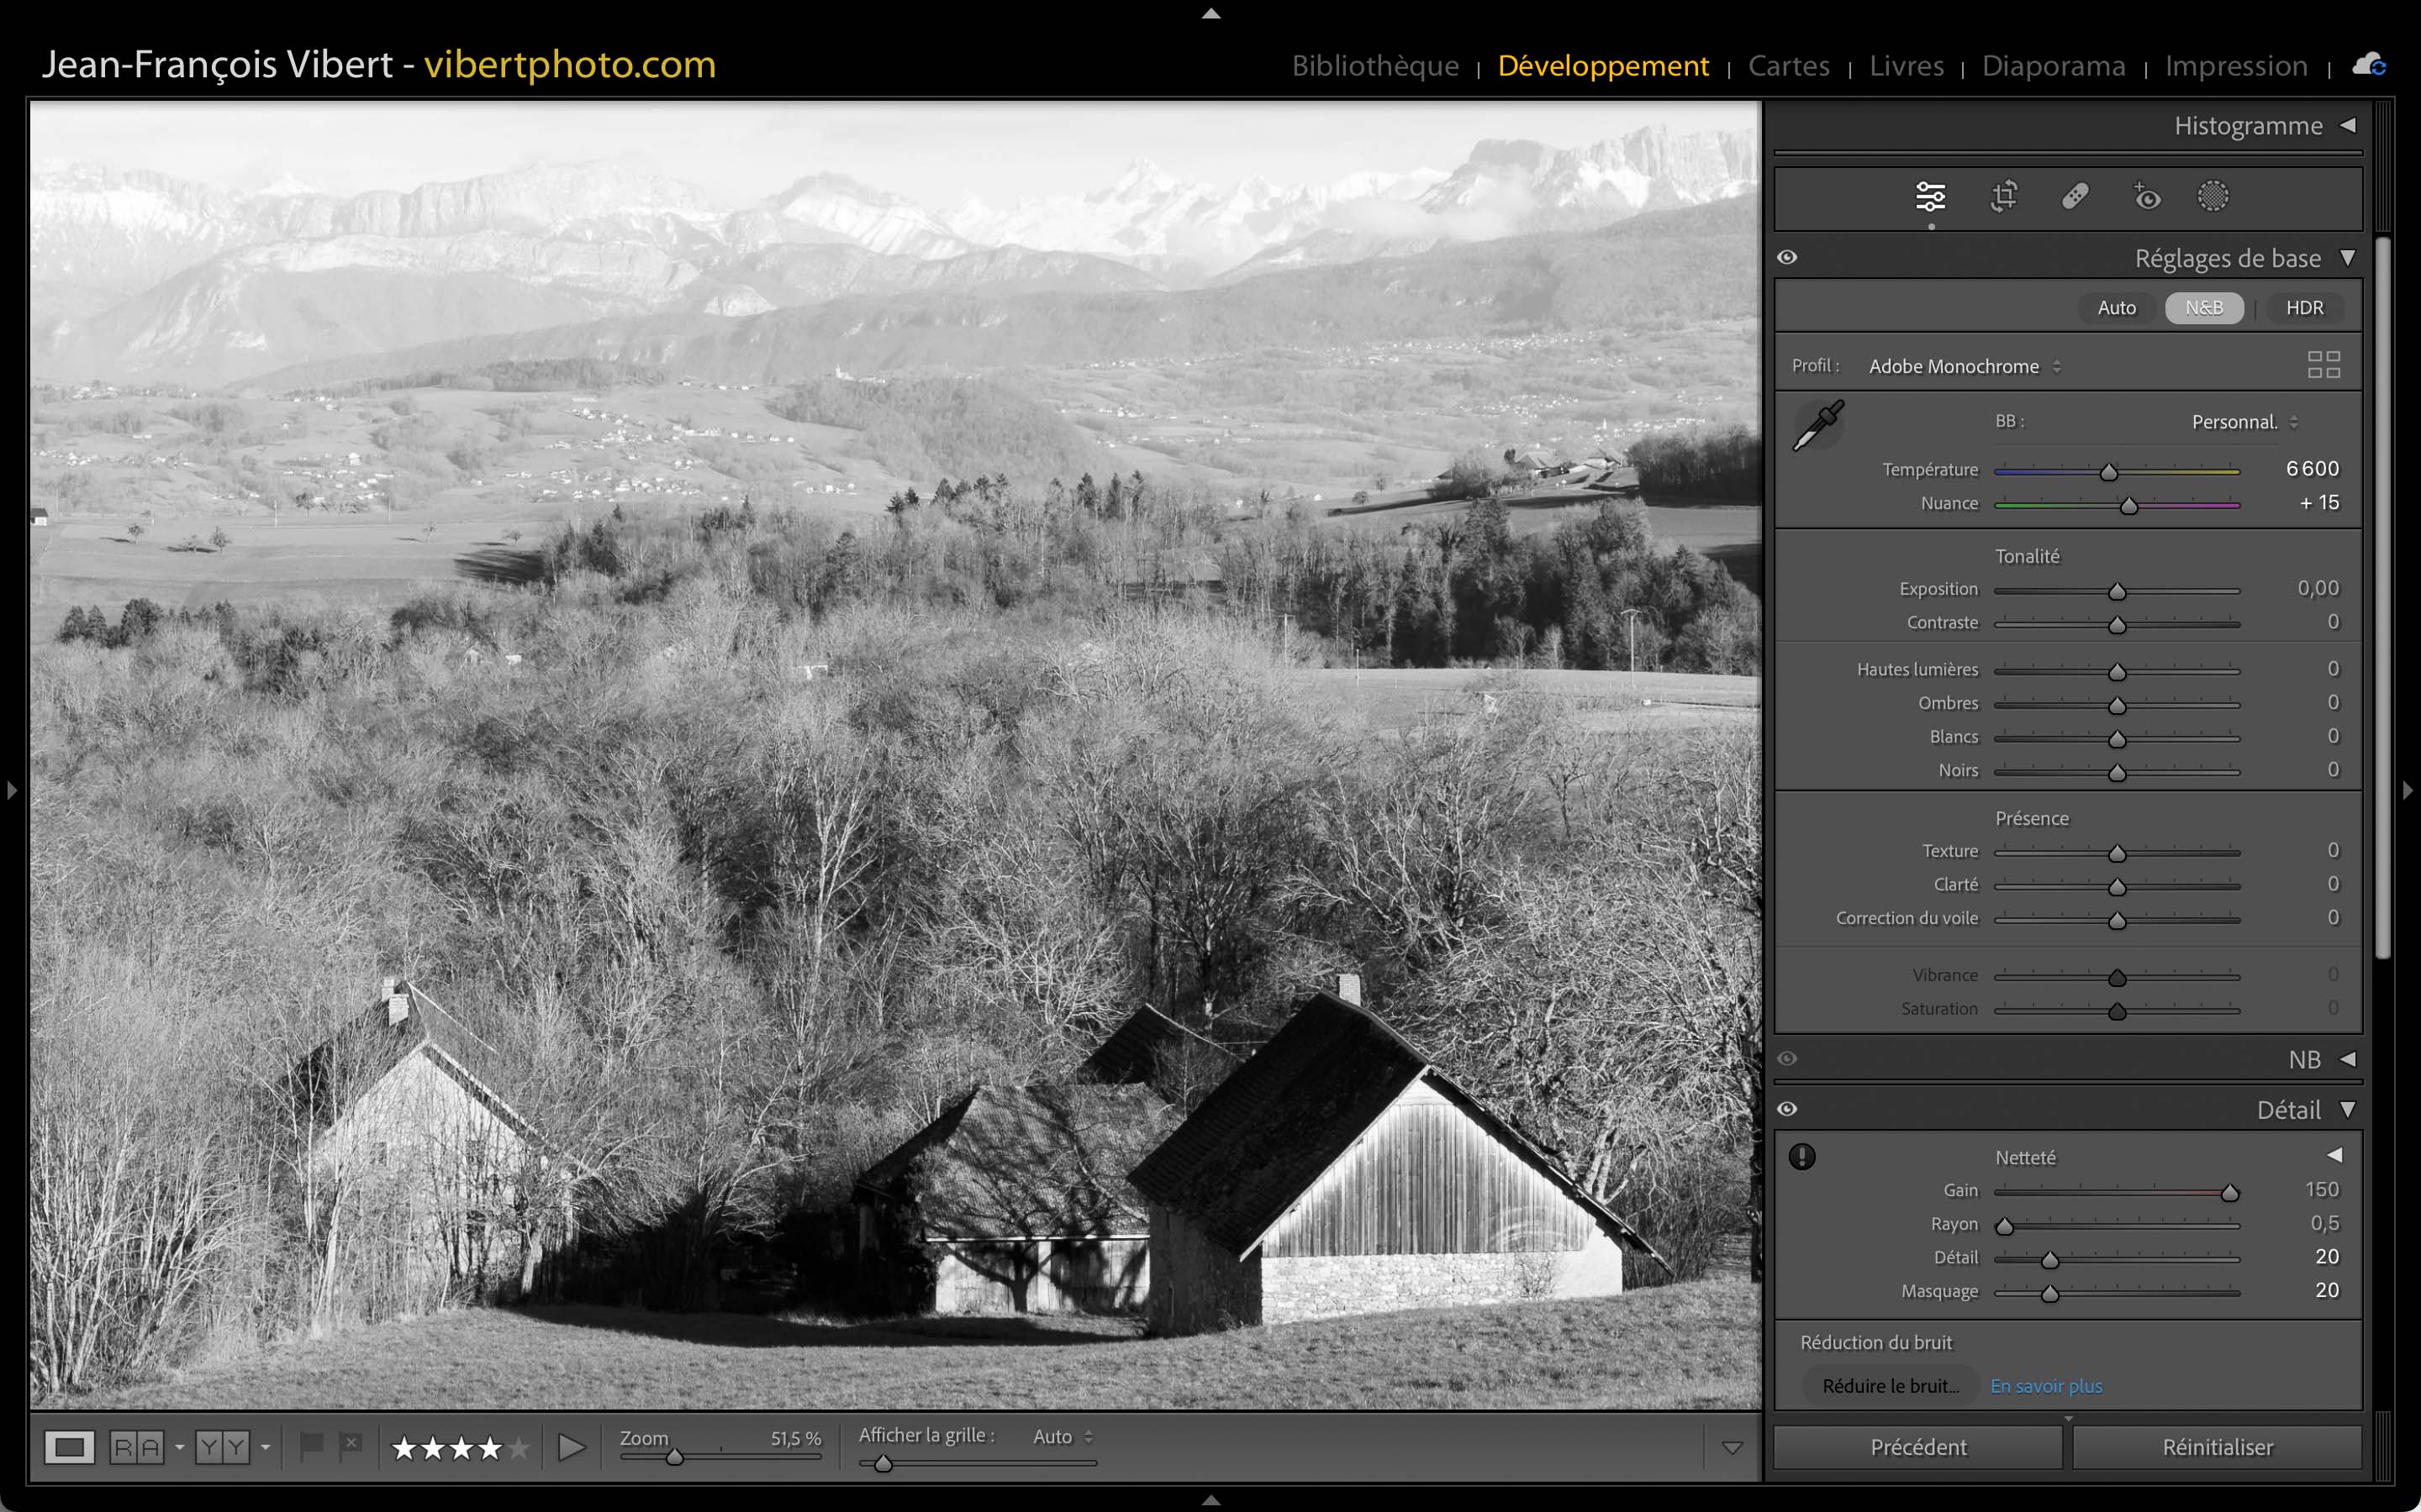Open the profile browser grid icon
The height and width of the screenshot is (1512, 2421).
tap(2323, 365)
